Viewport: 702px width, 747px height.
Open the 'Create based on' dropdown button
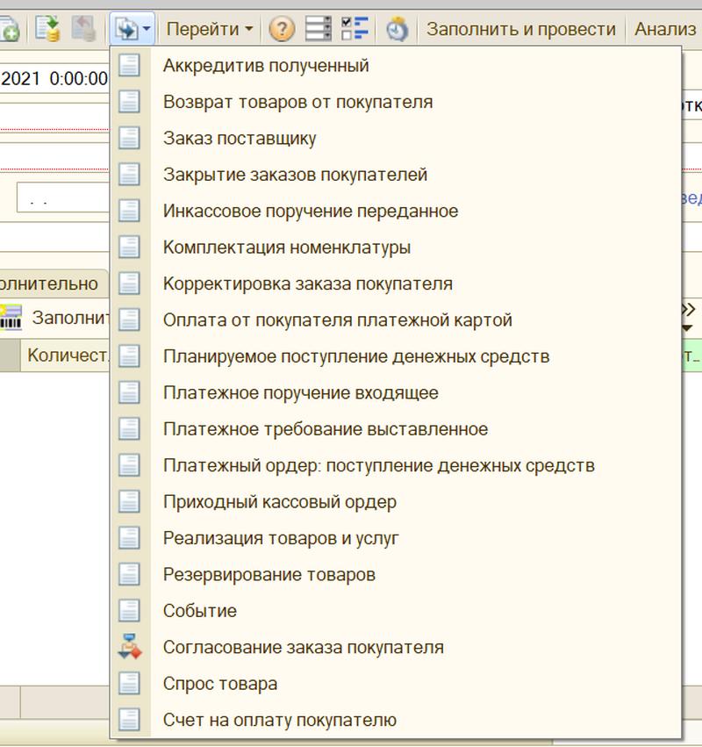tap(132, 29)
